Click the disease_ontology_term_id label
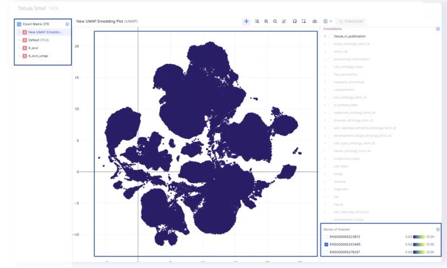Viewport: 447px width, 268px height. [x=353, y=120]
